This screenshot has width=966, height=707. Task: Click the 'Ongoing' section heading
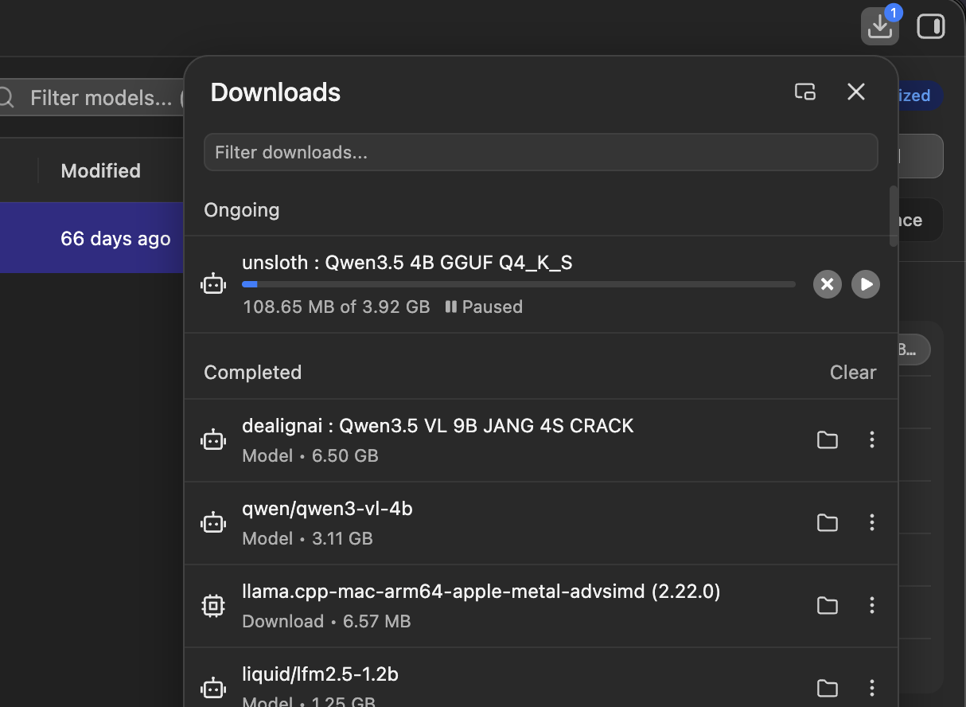(x=242, y=210)
